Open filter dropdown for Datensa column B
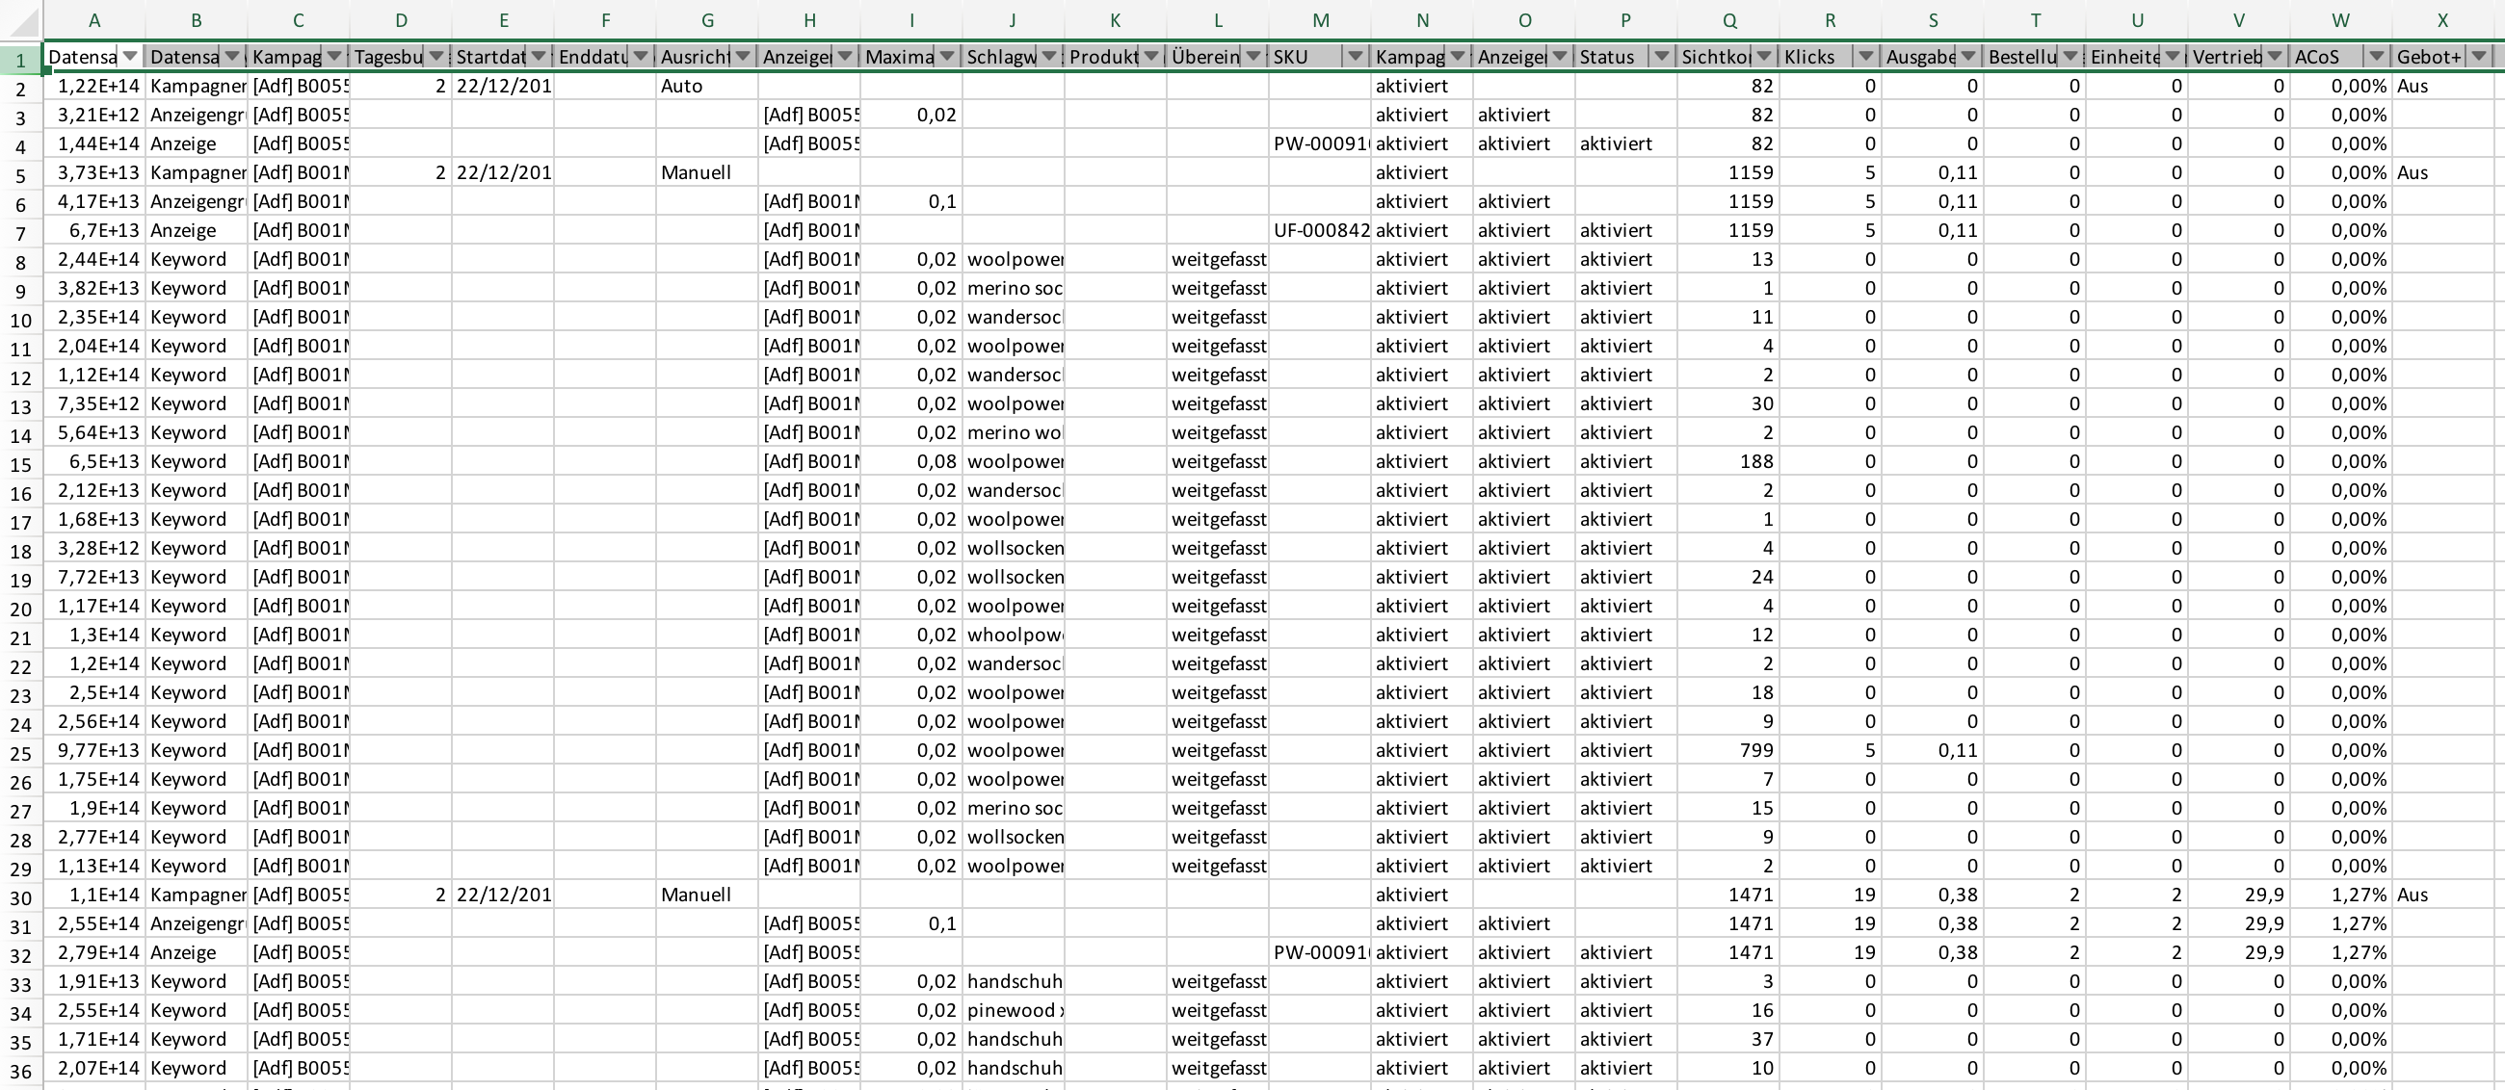 pos(231,57)
